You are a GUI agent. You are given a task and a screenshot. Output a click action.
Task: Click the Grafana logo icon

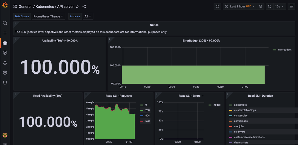coord(5,5)
